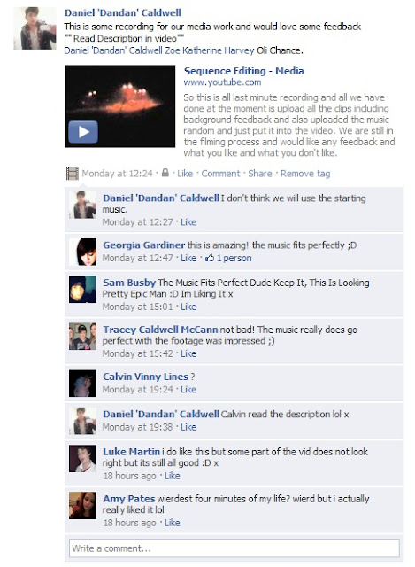Open Luke Martin's avatar picture
The width and height of the screenshot is (415, 567).
[x=82, y=459]
